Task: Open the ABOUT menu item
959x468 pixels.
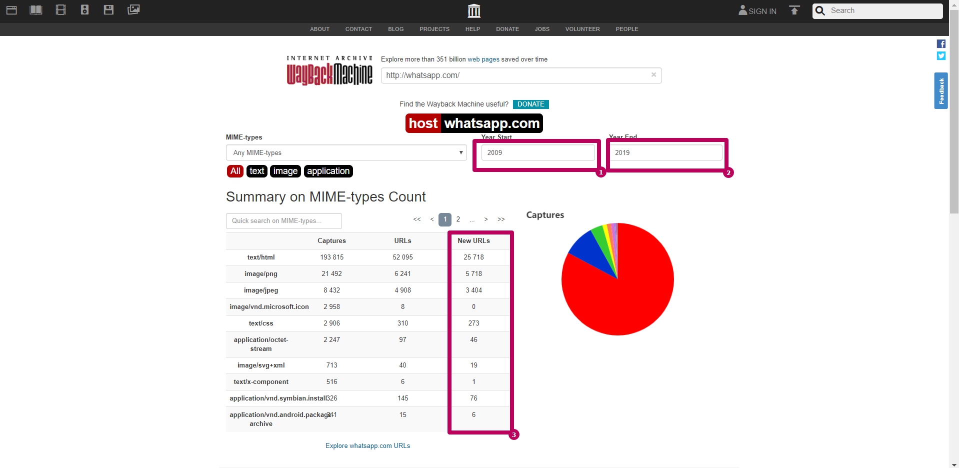Action: tap(319, 29)
